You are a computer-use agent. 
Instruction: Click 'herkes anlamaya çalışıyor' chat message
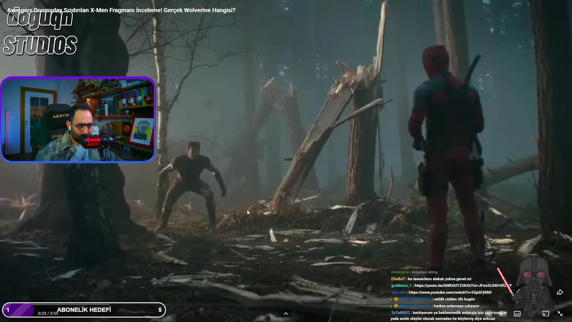click(x=456, y=306)
